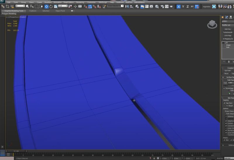
Task: Click the Use Pivot Point Center icon
Action: (70, 6)
